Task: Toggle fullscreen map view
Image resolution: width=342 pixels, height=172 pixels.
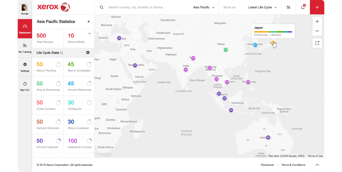Action: 317,43
